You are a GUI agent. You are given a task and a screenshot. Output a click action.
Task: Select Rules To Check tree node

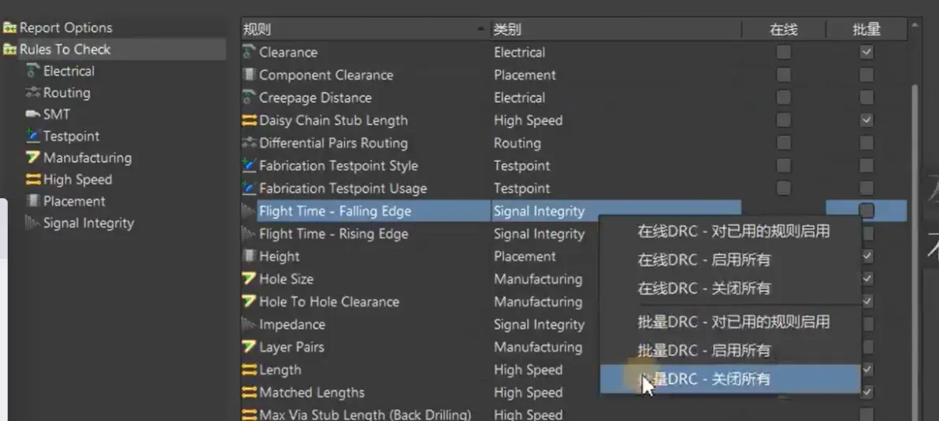(x=65, y=49)
